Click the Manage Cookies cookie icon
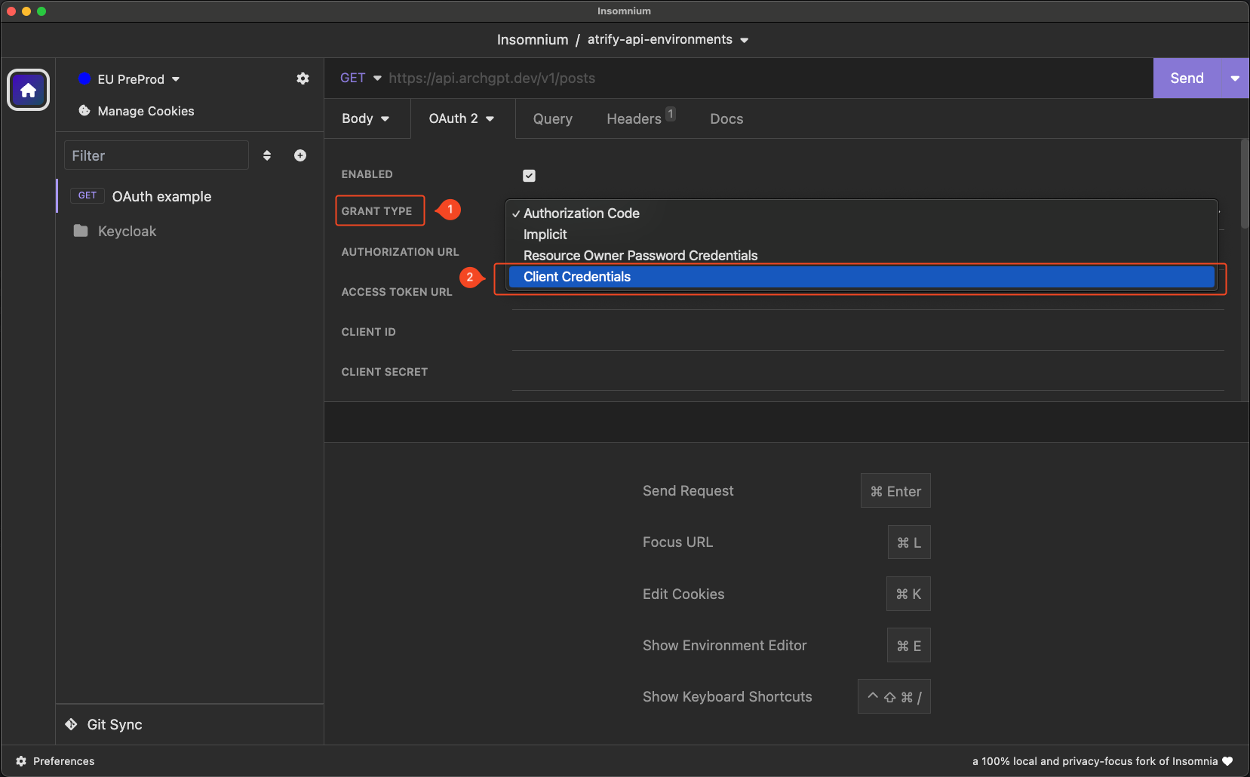Screen dimensions: 1250x777 [84, 111]
